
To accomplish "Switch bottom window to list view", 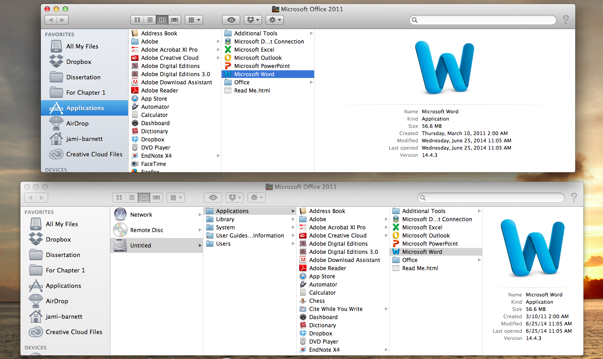I will pyautogui.click(x=132, y=198).
